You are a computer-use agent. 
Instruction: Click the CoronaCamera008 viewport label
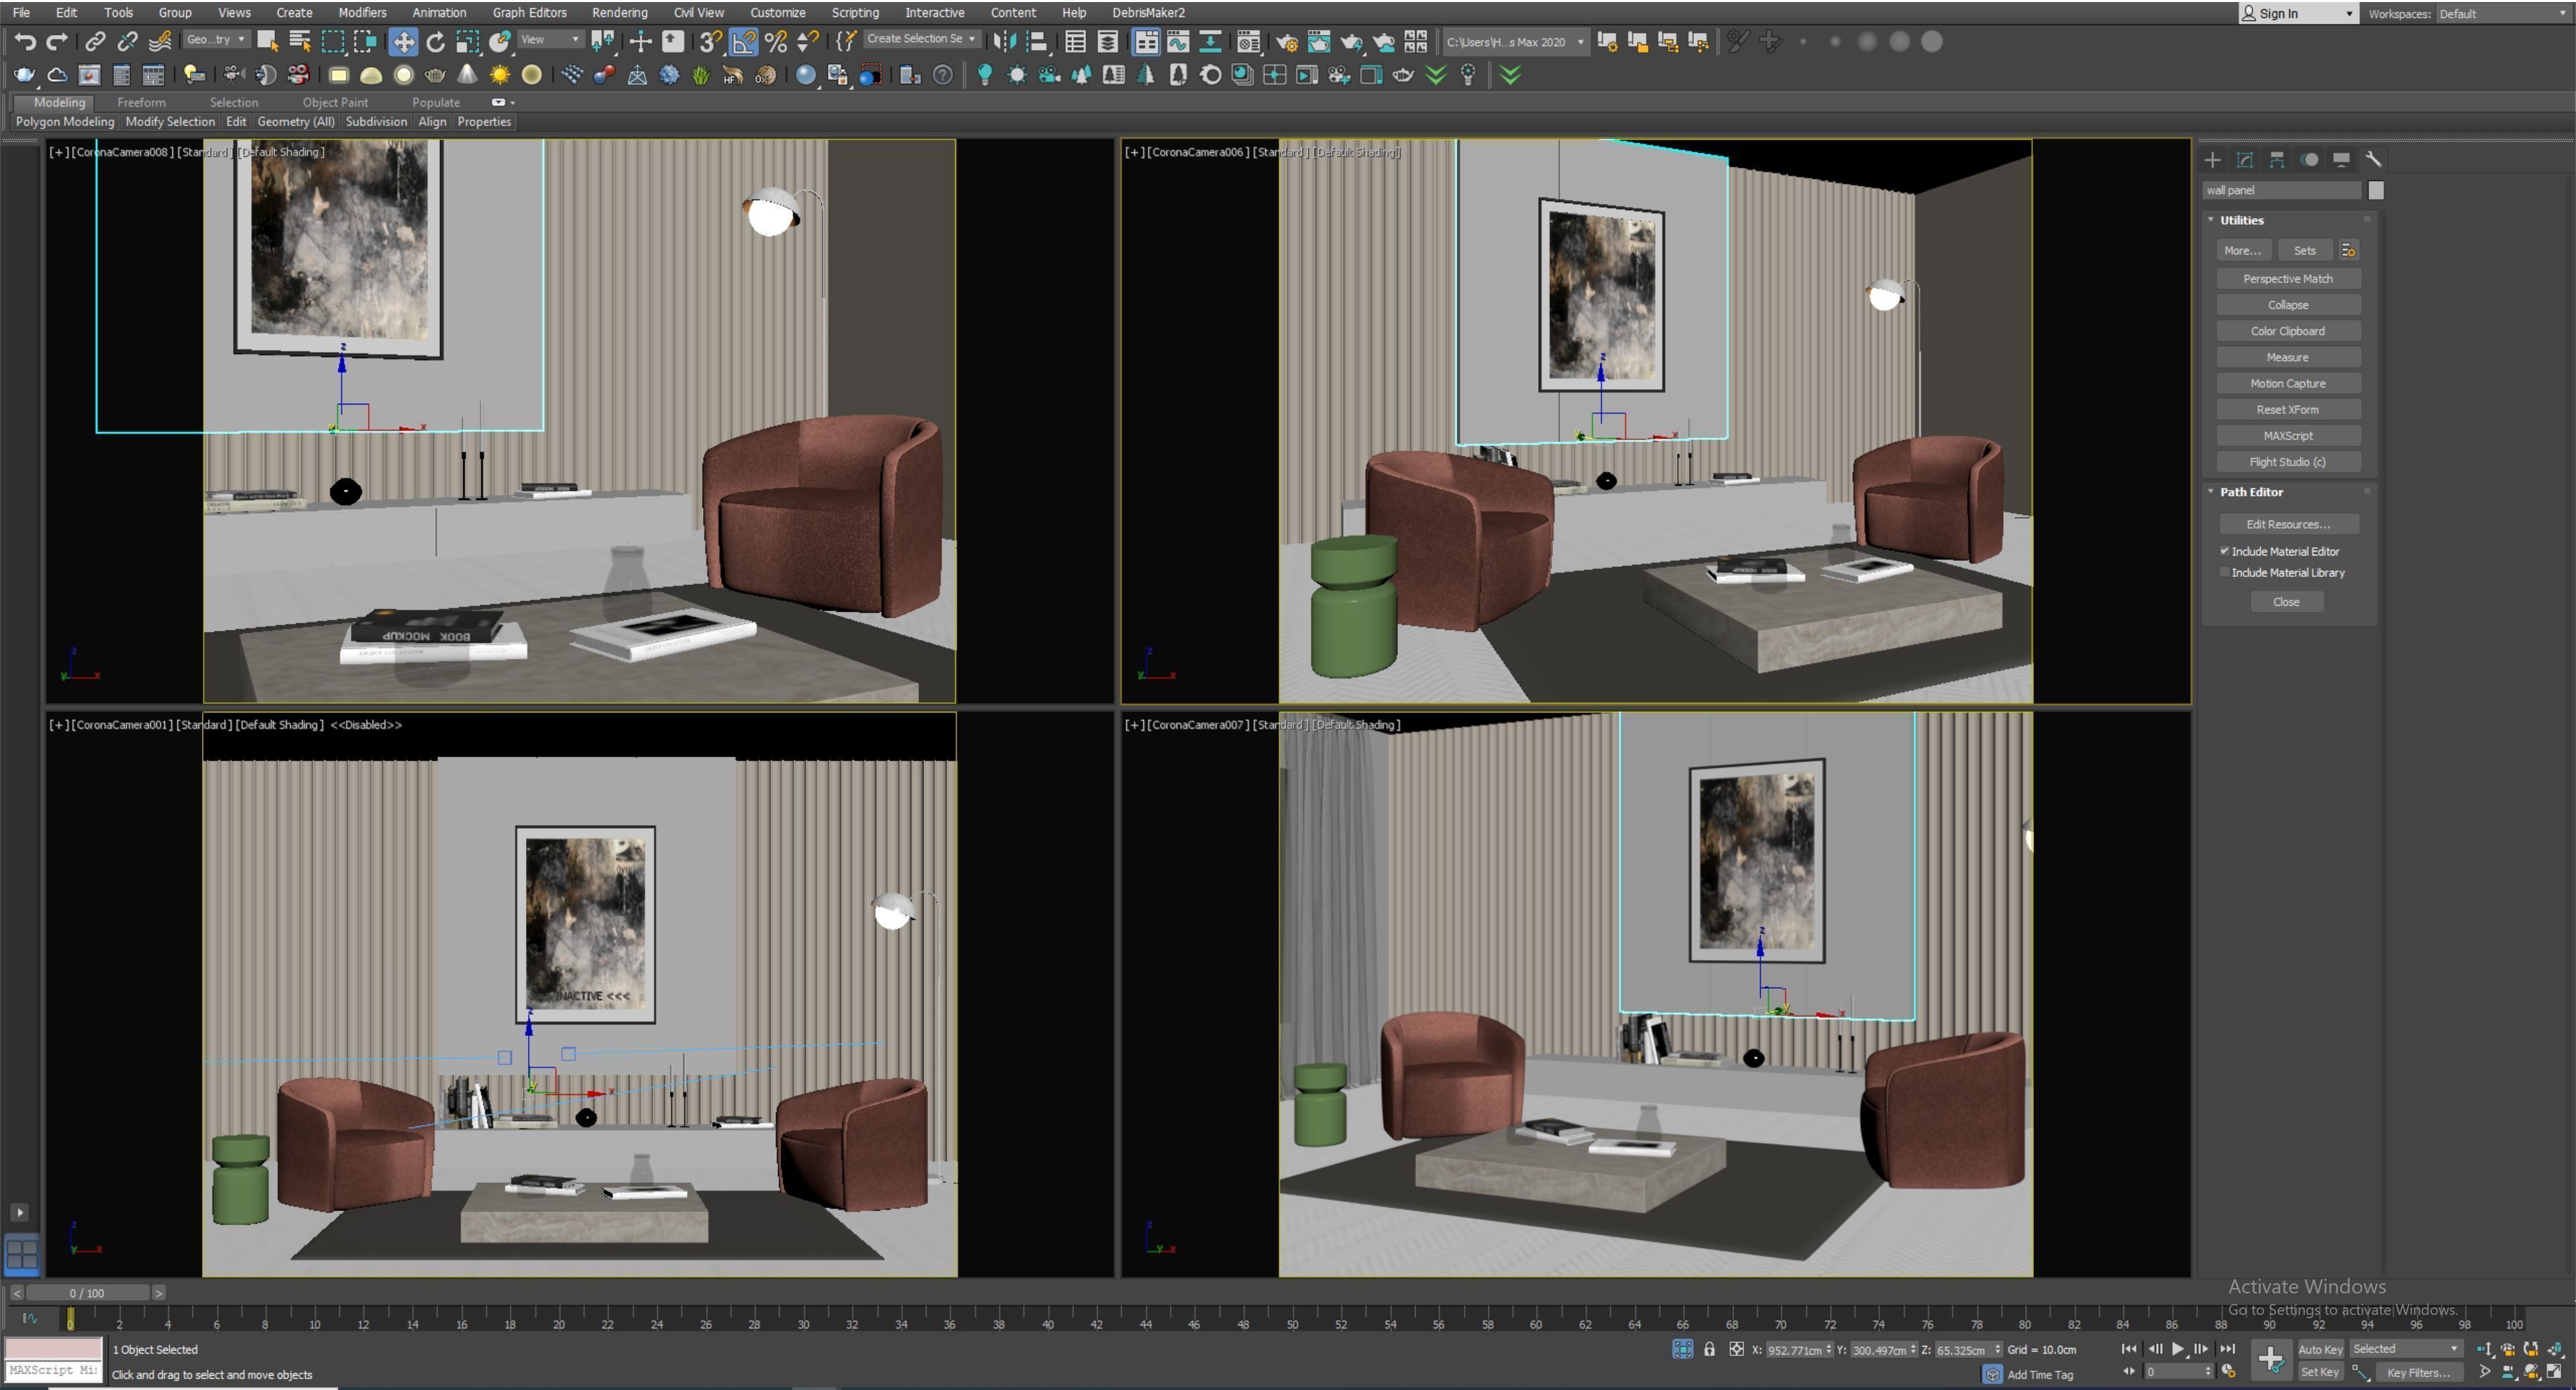pyautogui.click(x=122, y=152)
